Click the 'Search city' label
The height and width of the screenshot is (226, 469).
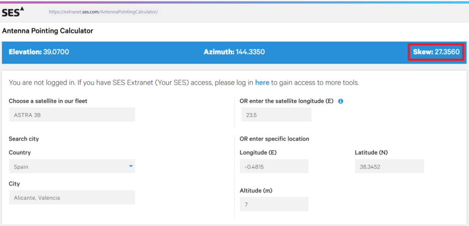pos(24,139)
